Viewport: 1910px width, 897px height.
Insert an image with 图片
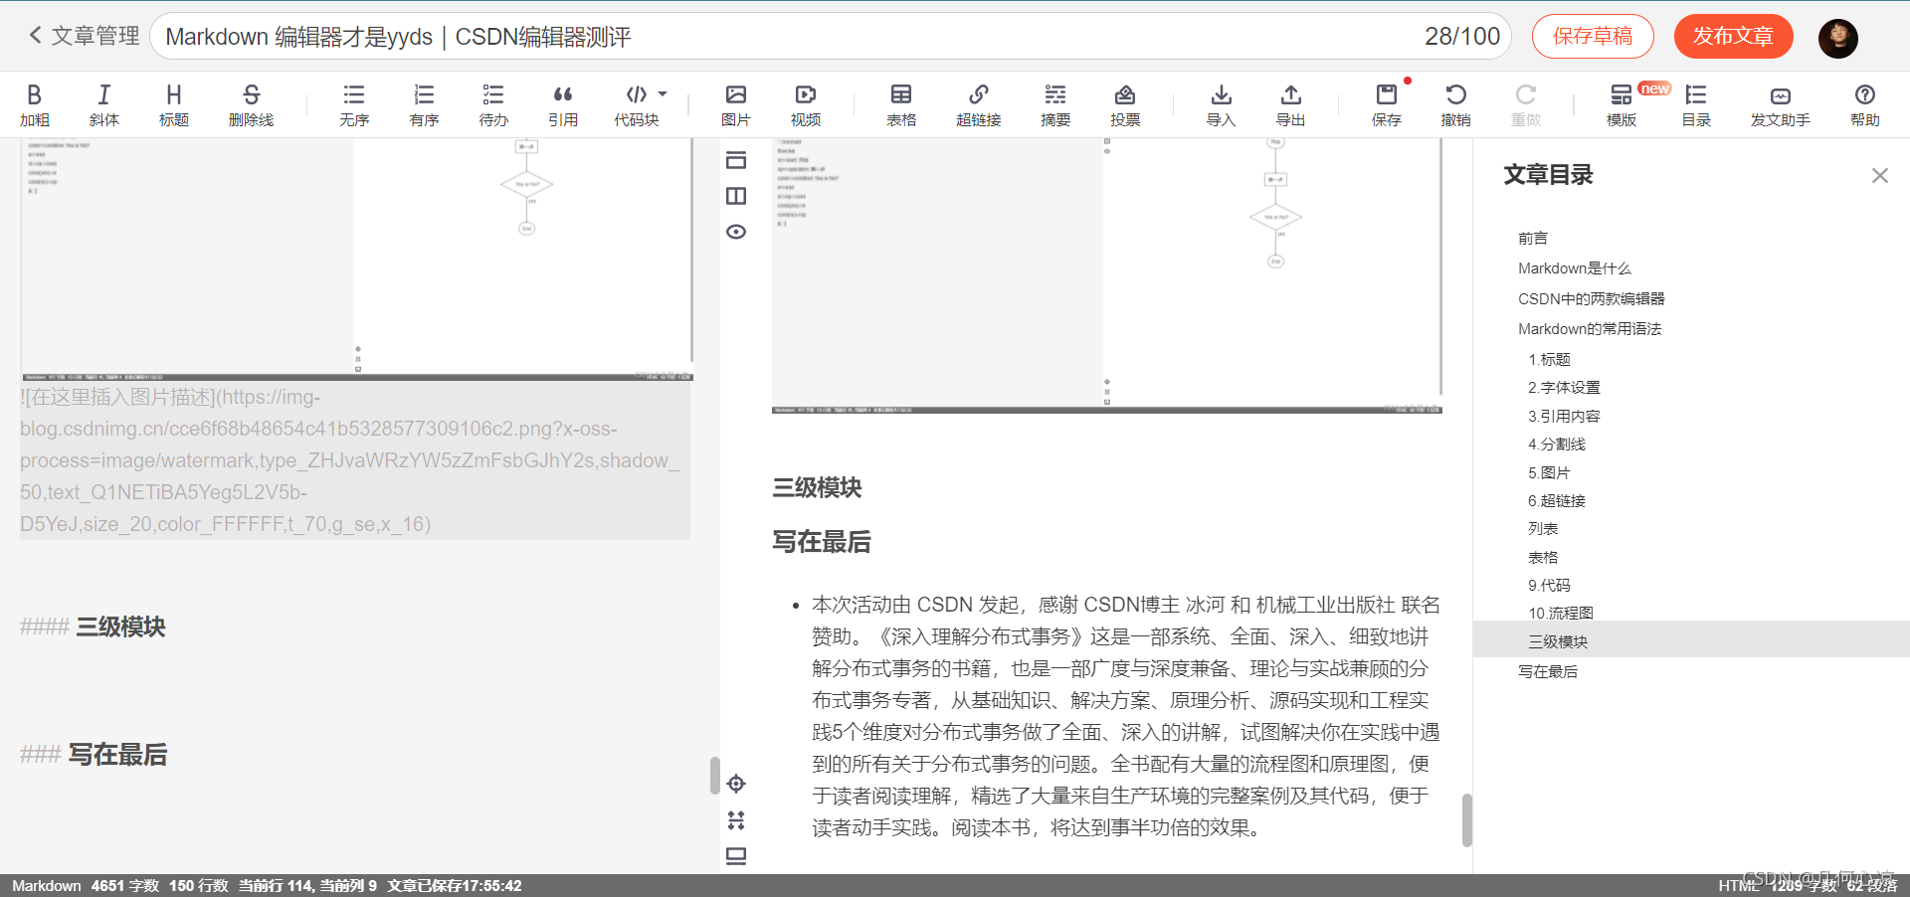tap(736, 104)
